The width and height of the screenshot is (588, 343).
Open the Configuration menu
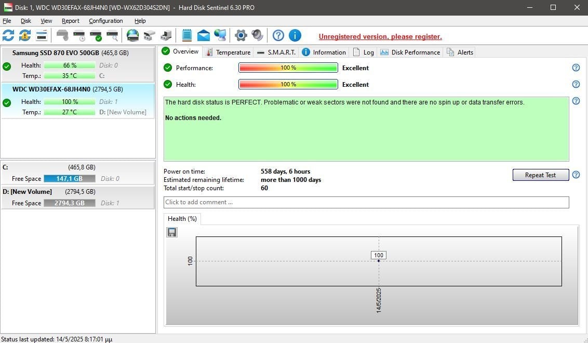click(106, 21)
